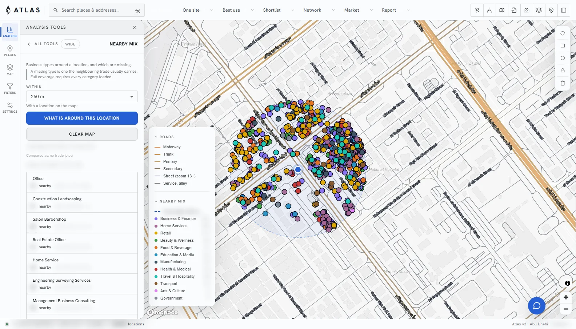The image size is (576, 329).
Task: Click the Business & Finance legend swatch
Action: click(x=156, y=219)
